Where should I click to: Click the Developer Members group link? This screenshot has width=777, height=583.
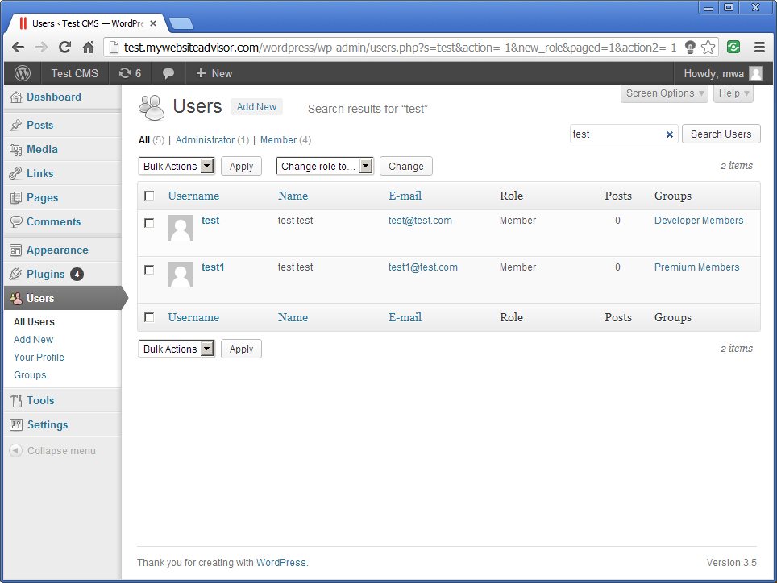pos(699,221)
